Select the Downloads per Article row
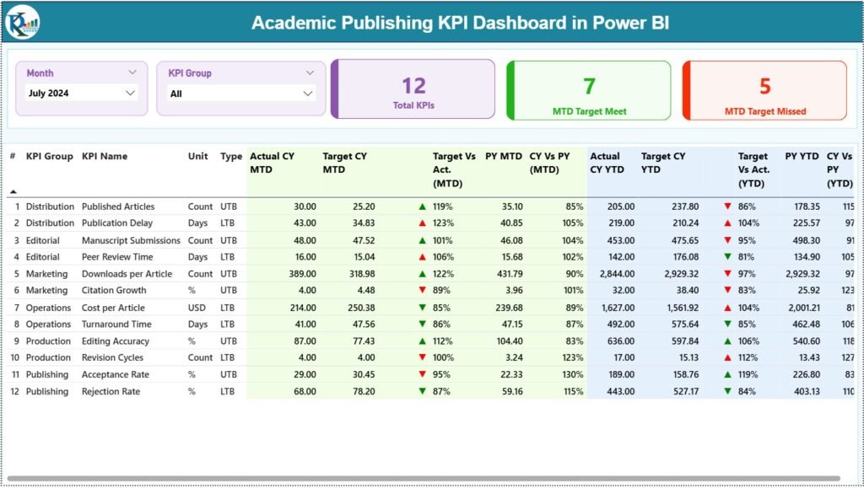The width and height of the screenshot is (864, 488). (x=128, y=274)
